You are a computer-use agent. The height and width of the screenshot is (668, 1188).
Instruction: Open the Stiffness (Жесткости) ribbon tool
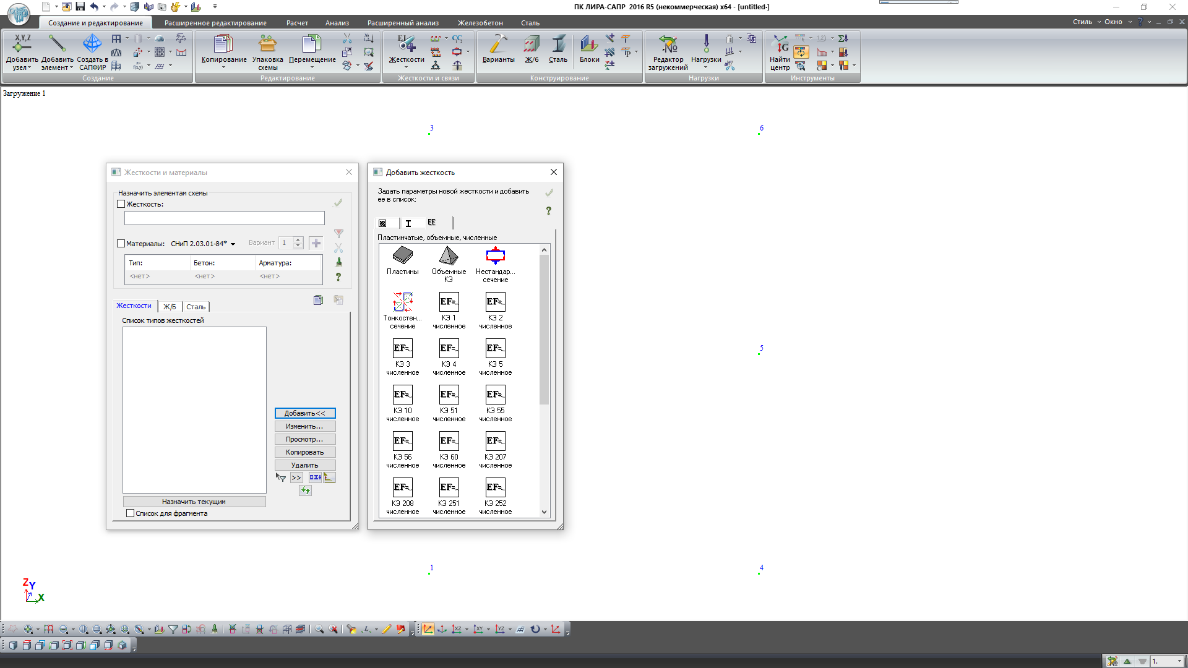pos(406,43)
